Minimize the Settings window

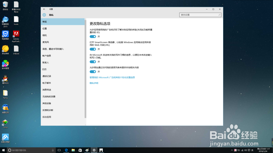[x=207, y=9]
